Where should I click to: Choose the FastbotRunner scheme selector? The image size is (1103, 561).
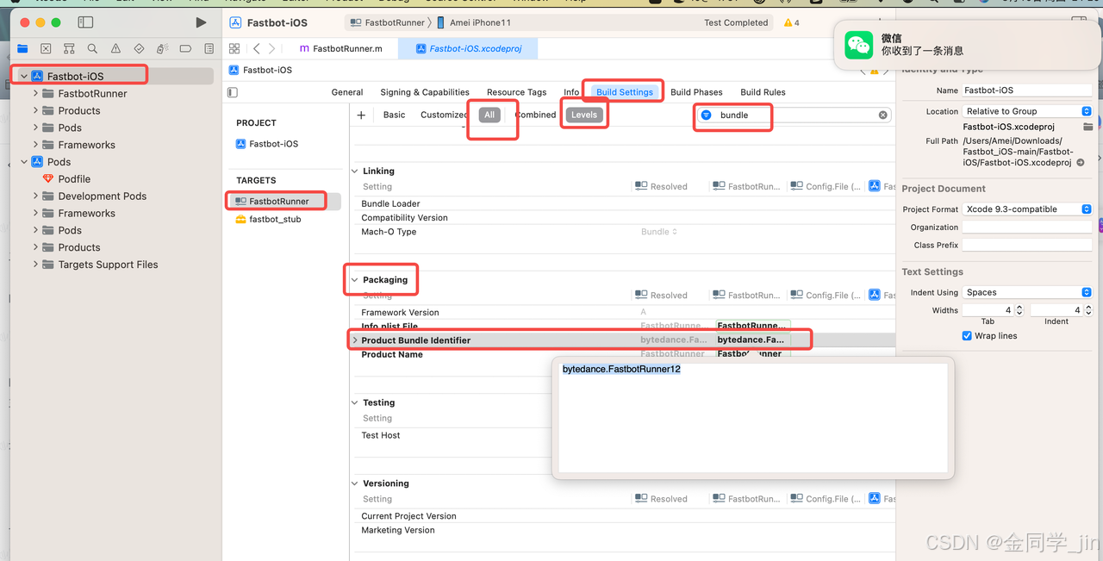pyautogui.click(x=388, y=22)
